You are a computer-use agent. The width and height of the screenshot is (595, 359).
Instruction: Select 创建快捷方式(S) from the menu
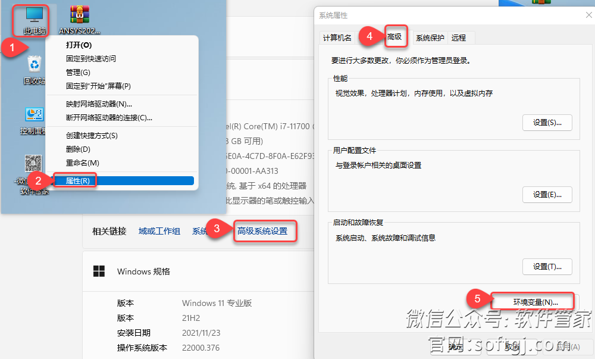coord(92,135)
